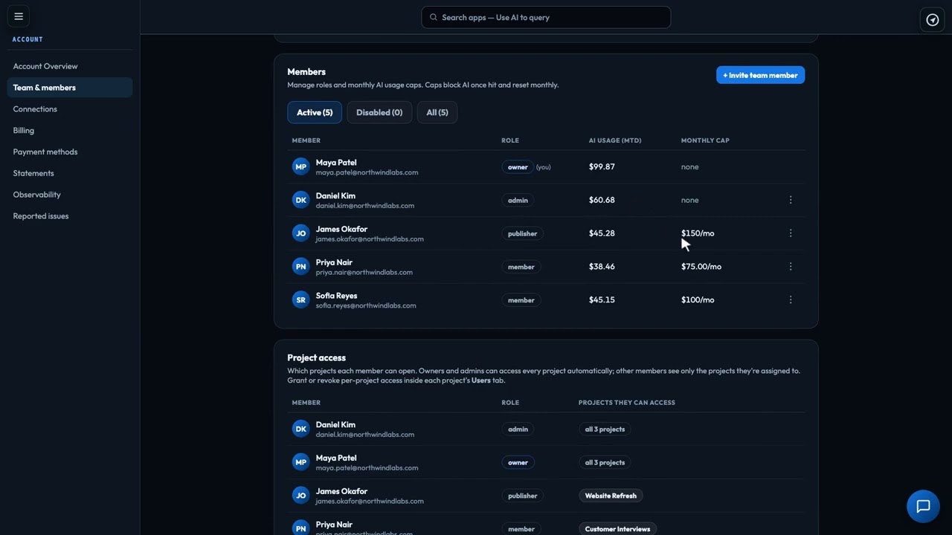The height and width of the screenshot is (535, 952).
Task: Click the search magnifier icon
Action: [x=434, y=17]
